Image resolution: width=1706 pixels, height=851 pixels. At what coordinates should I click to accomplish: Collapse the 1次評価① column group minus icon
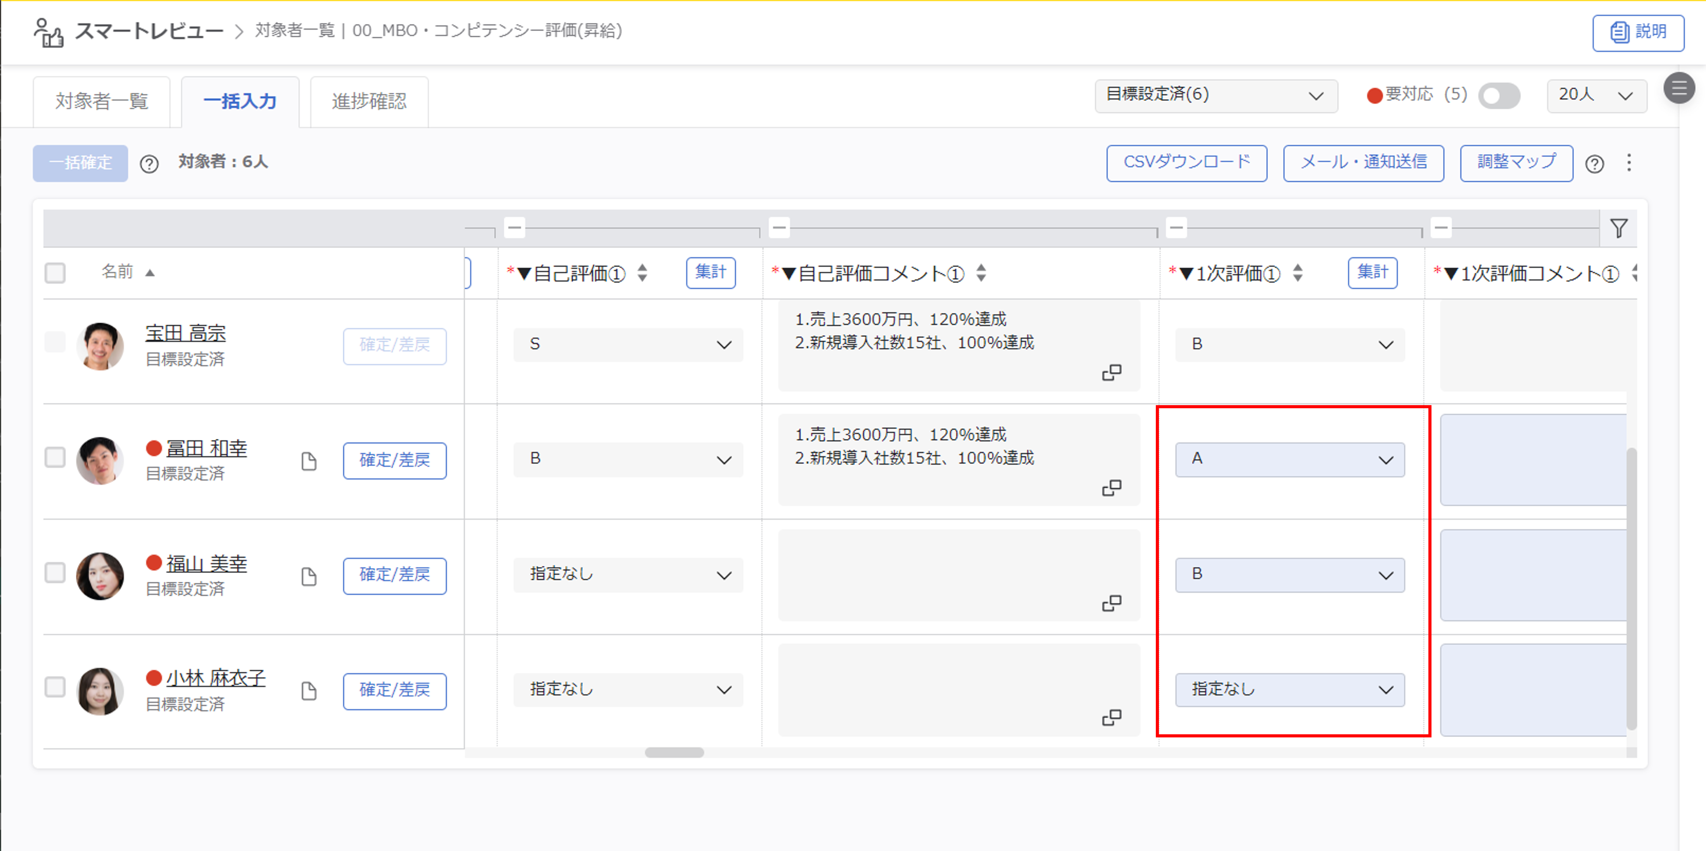(1177, 227)
